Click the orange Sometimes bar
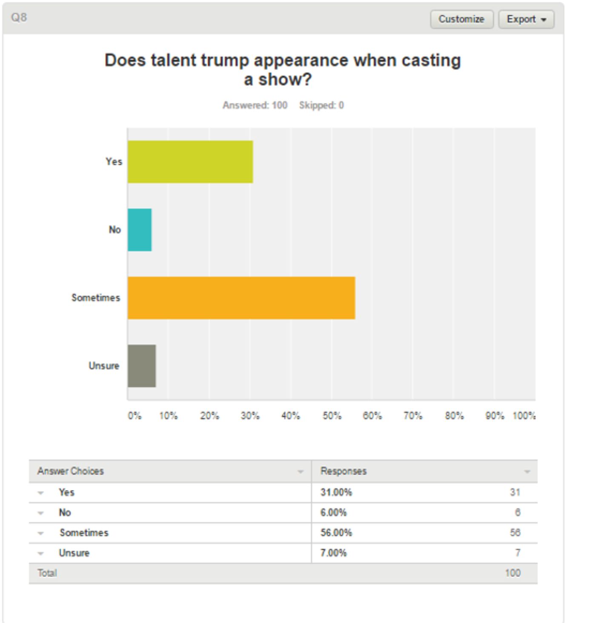596x623 pixels. click(x=241, y=298)
